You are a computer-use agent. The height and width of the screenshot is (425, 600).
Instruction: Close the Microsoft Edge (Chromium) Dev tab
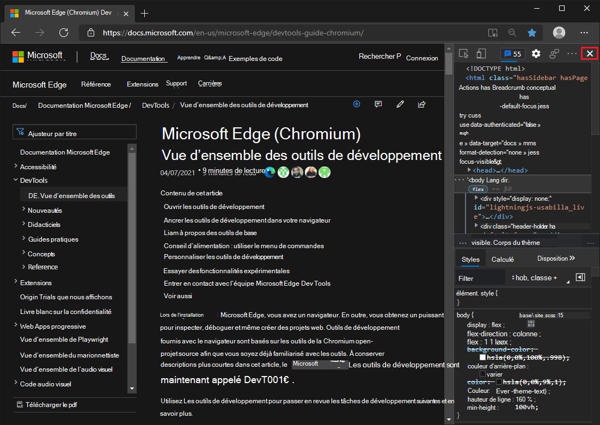tap(126, 14)
